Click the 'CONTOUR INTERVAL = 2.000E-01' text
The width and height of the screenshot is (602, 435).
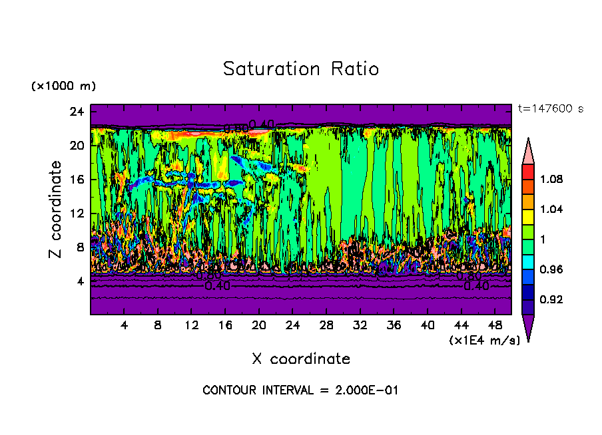click(300, 390)
